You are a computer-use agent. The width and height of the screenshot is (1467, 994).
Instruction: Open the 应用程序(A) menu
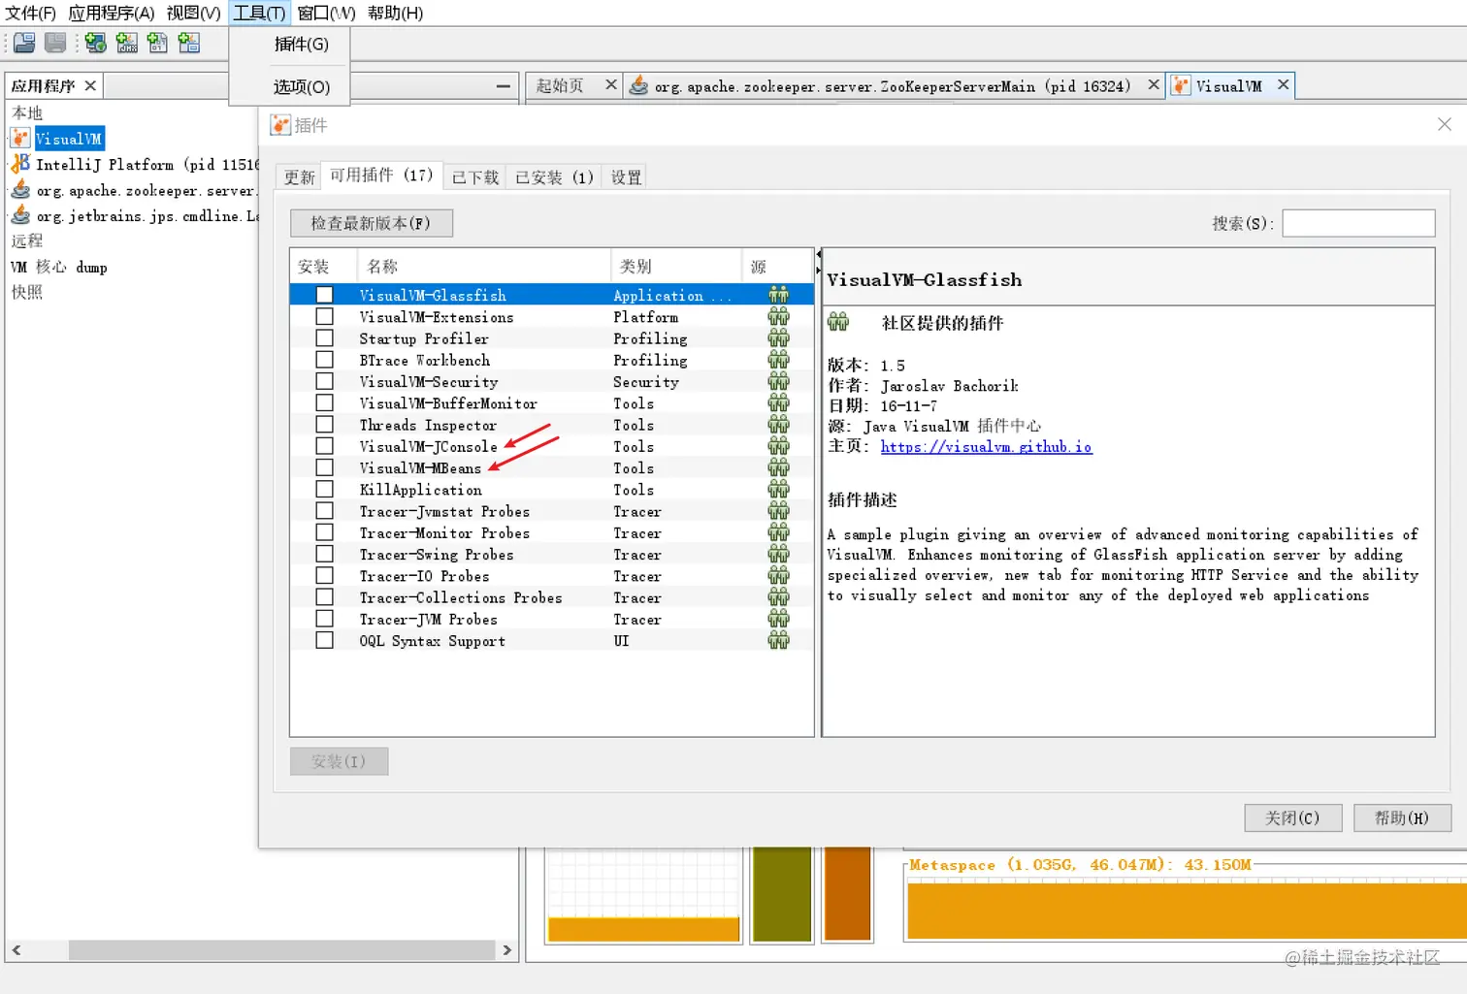111,13
